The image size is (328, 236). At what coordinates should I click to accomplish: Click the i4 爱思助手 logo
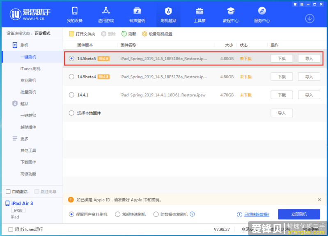click(30, 14)
